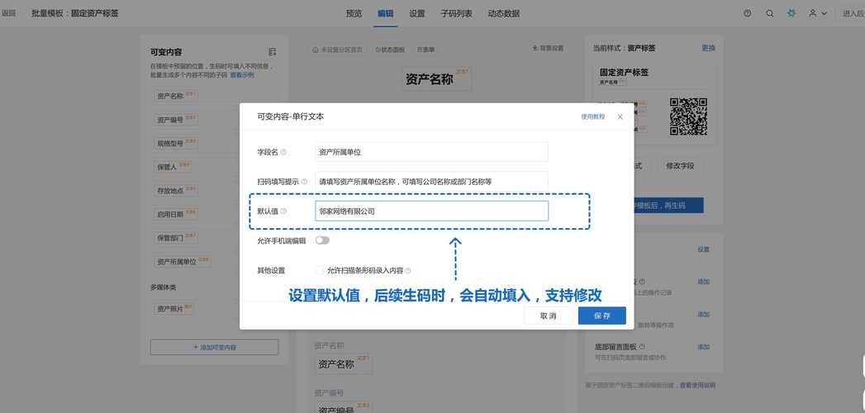Click 查看使用说明 link at bottom right
Viewport: 865px width, 413px height.
(697, 386)
